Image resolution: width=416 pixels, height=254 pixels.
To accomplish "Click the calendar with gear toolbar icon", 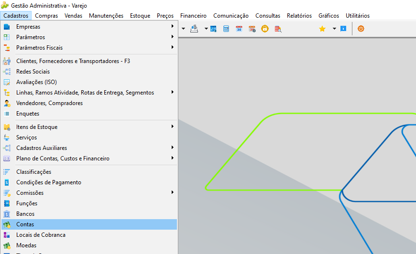I will coord(252,29).
